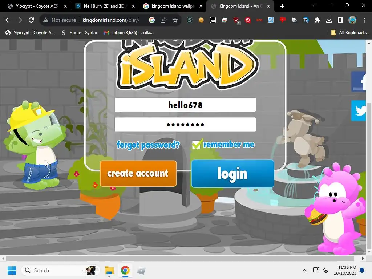This screenshot has width=372, height=279.
Task: Share this page via share icon
Action: click(163, 20)
